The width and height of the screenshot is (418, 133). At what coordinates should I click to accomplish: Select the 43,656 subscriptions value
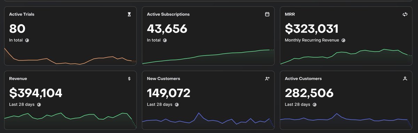pyautogui.click(x=167, y=28)
